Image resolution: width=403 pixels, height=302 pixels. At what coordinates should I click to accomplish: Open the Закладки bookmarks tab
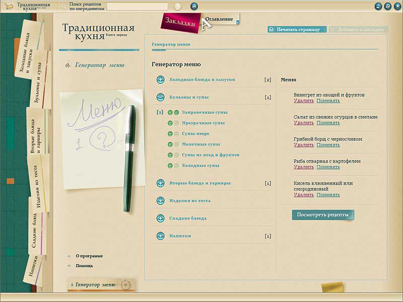[179, 22]
